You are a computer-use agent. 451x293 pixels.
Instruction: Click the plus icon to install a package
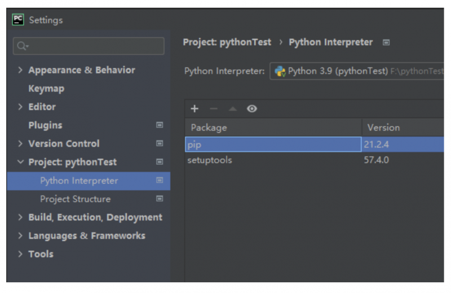tap(194, 109)
